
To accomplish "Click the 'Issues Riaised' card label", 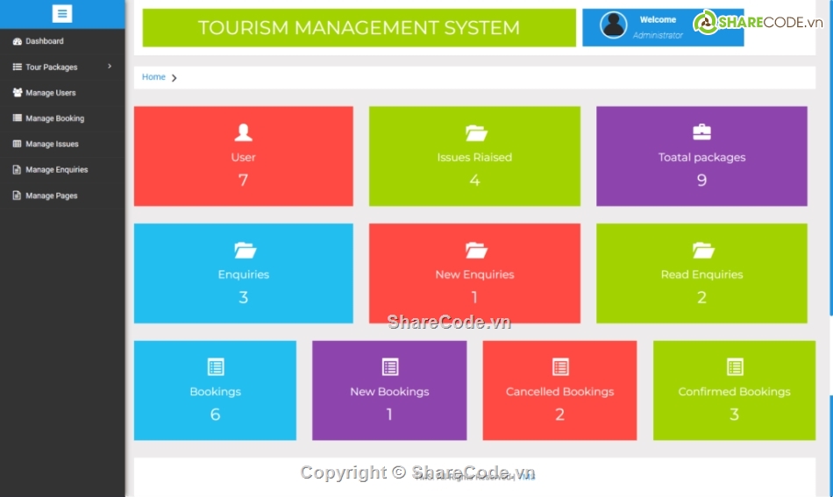I will pyautogui.click(x=474, y=157).
